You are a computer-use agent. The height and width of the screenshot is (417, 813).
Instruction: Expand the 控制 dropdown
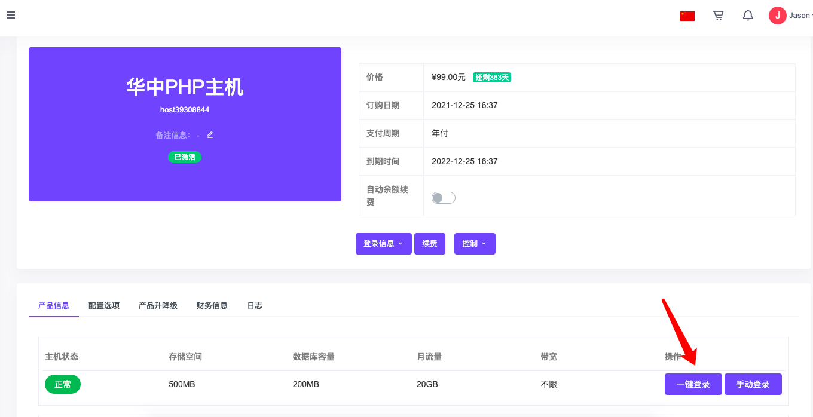pos(474,244)
